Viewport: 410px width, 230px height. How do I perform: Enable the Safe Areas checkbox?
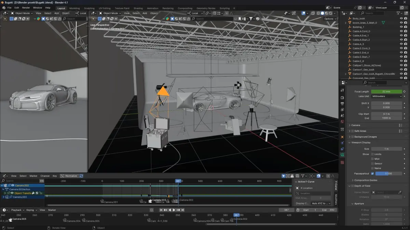point(353,131)
